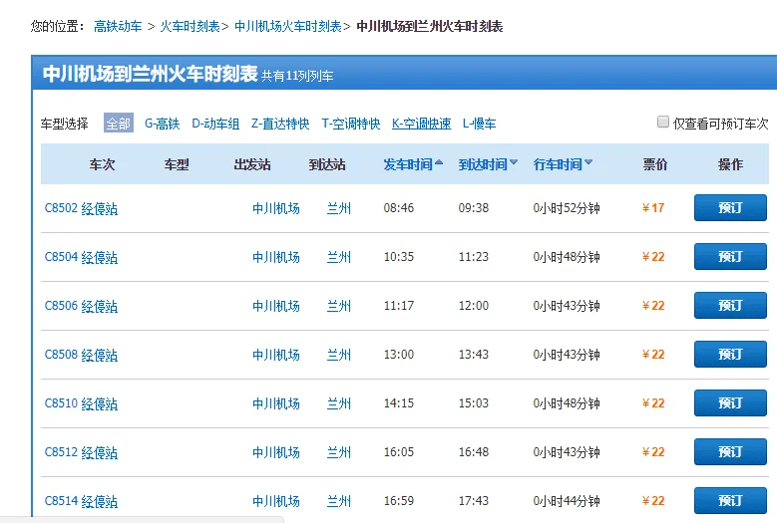Sort by travel duration arrow (行车时间)
Image resolution: width=777 pixels, height=523 pixels.
tap(588, 163)
